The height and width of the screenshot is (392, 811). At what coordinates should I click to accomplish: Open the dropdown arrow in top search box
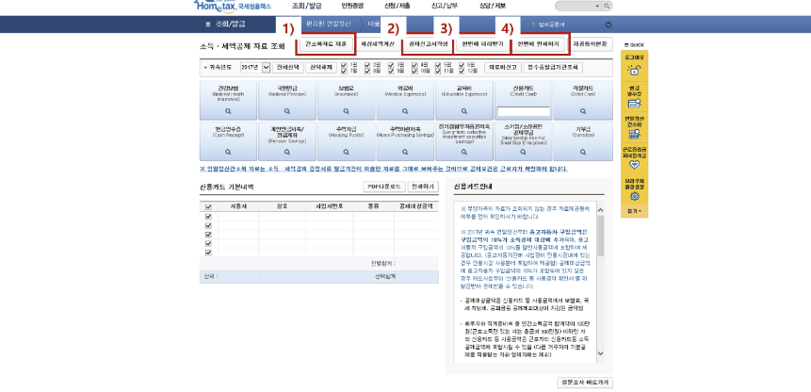[x=598, y=6]
